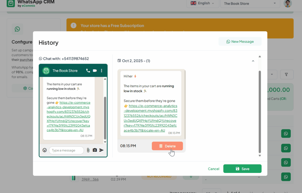Delete the 08:15 PM message

click(x=167, y=146)
